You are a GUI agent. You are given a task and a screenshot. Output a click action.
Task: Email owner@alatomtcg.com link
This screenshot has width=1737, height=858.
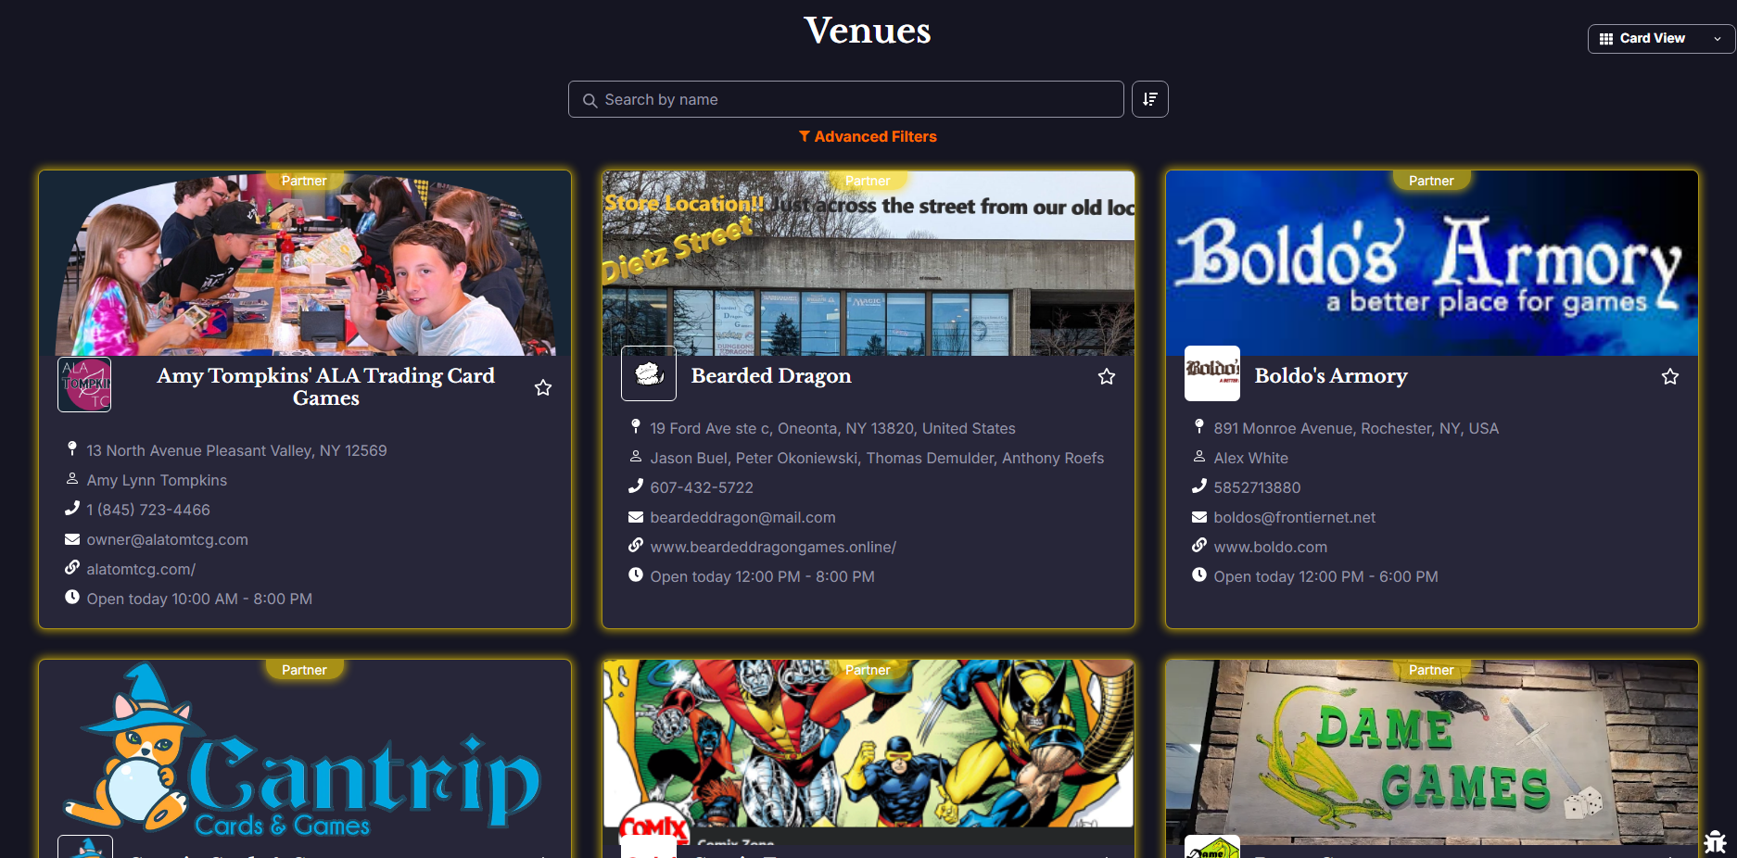tap(167, 539)
